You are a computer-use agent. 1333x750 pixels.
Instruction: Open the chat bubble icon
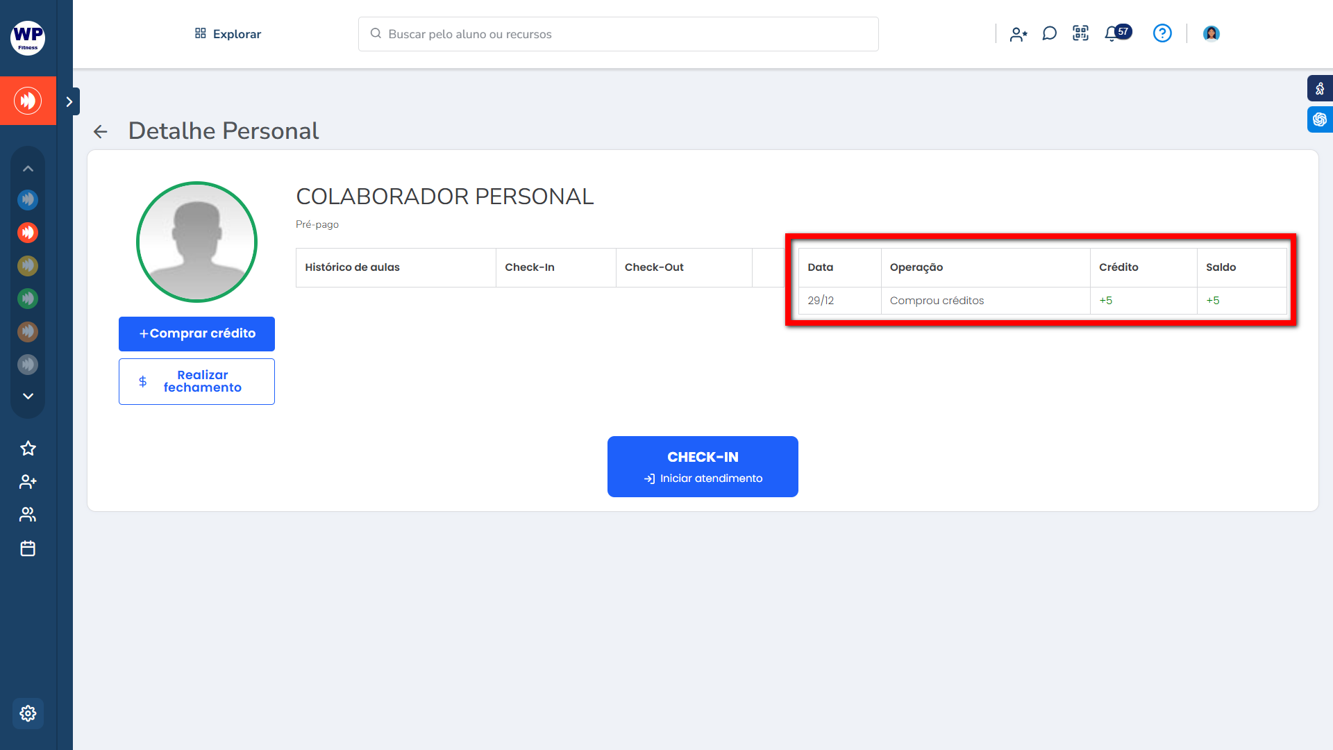[x=1049, y=33]
